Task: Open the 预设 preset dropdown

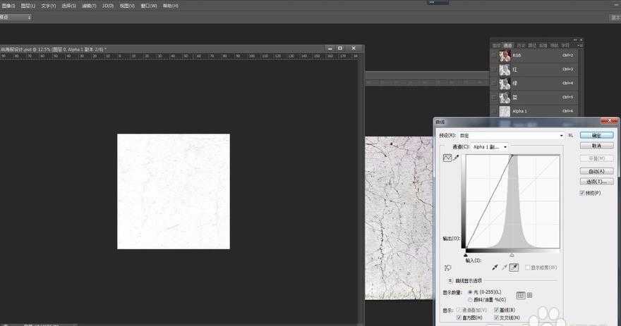Action: pos(511,135)
